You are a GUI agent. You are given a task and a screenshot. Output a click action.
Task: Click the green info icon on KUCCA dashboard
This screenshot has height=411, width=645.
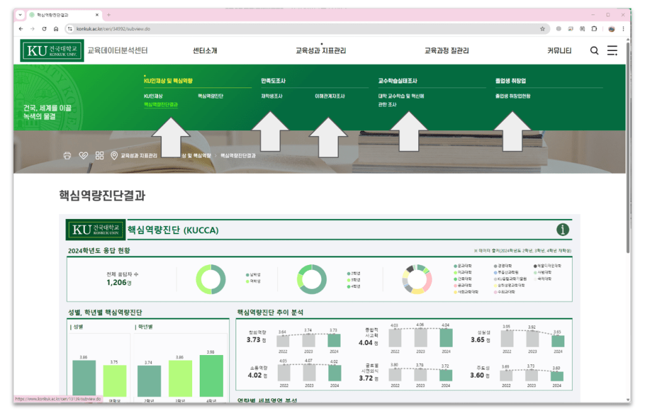(x=562, y=229)
